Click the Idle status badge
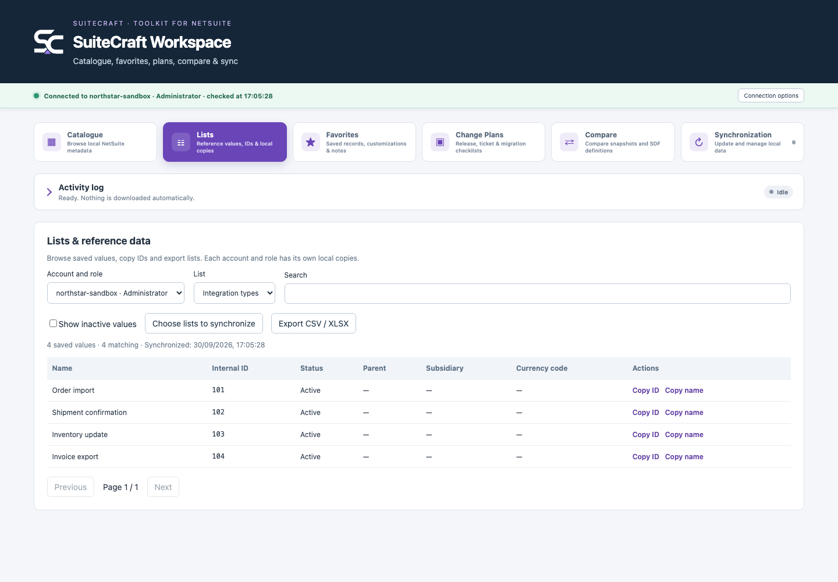838x582 pixels. (x=779, y=192)
